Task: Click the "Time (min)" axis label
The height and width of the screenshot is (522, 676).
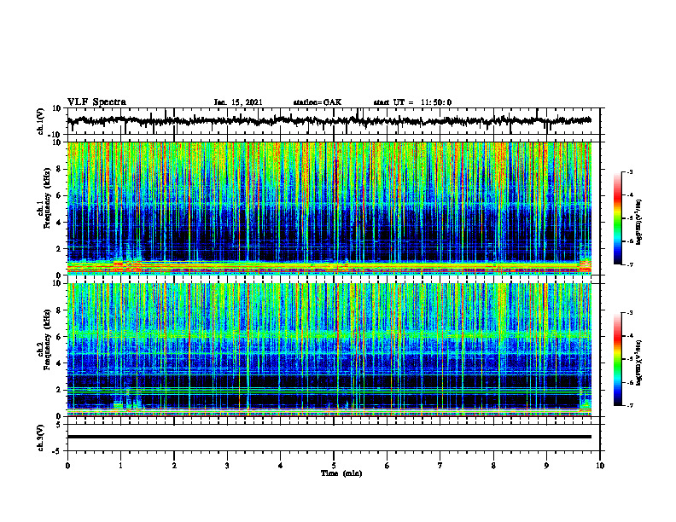Action: (x=341, y=473)
